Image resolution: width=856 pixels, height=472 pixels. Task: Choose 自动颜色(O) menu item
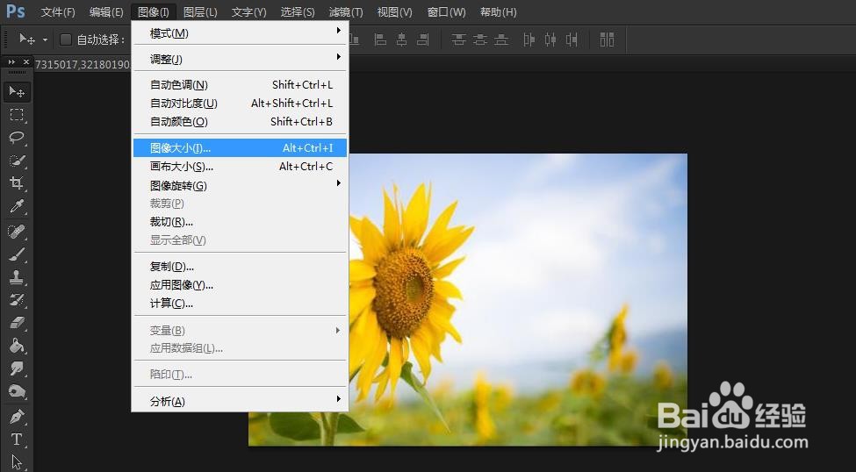241,122
